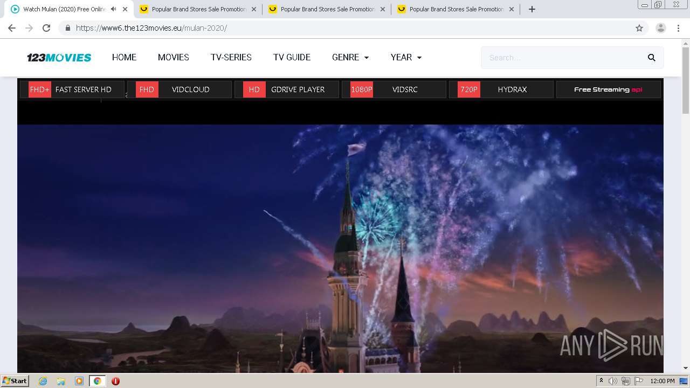Viewport: 690px width, 388px height.
Task: Close the Watch Mulan (2020) tab
Action: click(125, 9)
